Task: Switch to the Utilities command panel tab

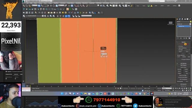Action: tap(190, 19)
